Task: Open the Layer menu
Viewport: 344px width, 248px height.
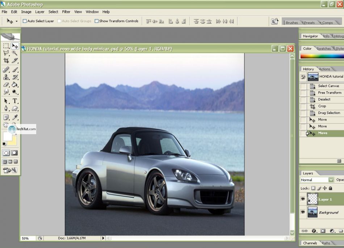Action: (40, 12)
